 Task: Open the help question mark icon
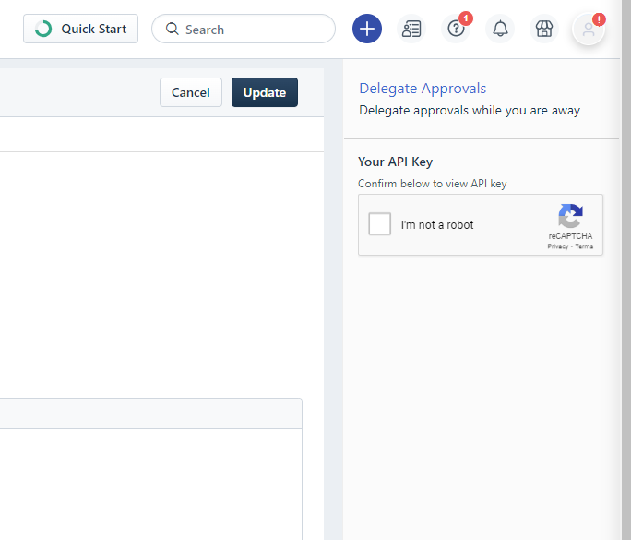coord(456,29)
